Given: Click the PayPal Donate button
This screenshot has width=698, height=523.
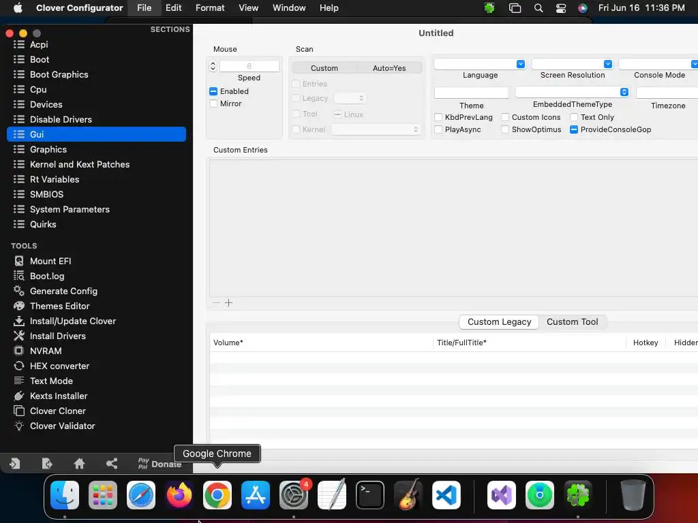Looking at the screenshot, I should (160, 464).
